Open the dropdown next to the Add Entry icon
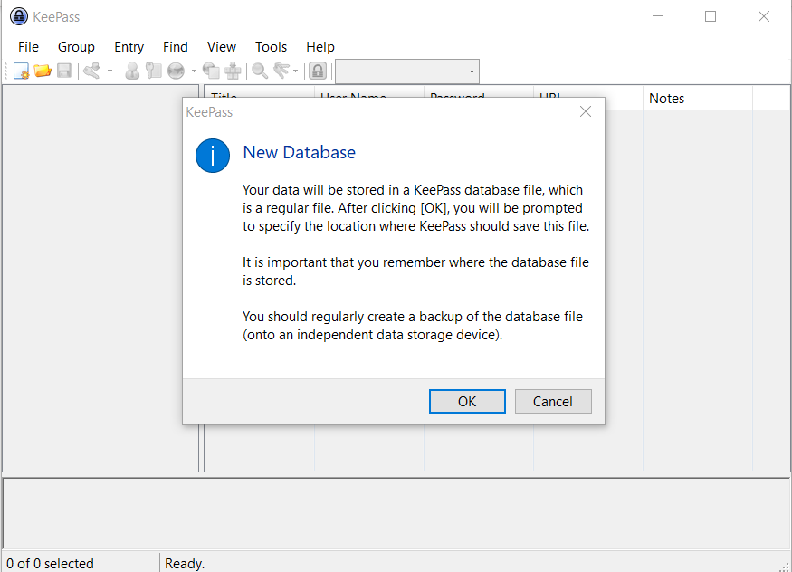 (x=109, y=71)
